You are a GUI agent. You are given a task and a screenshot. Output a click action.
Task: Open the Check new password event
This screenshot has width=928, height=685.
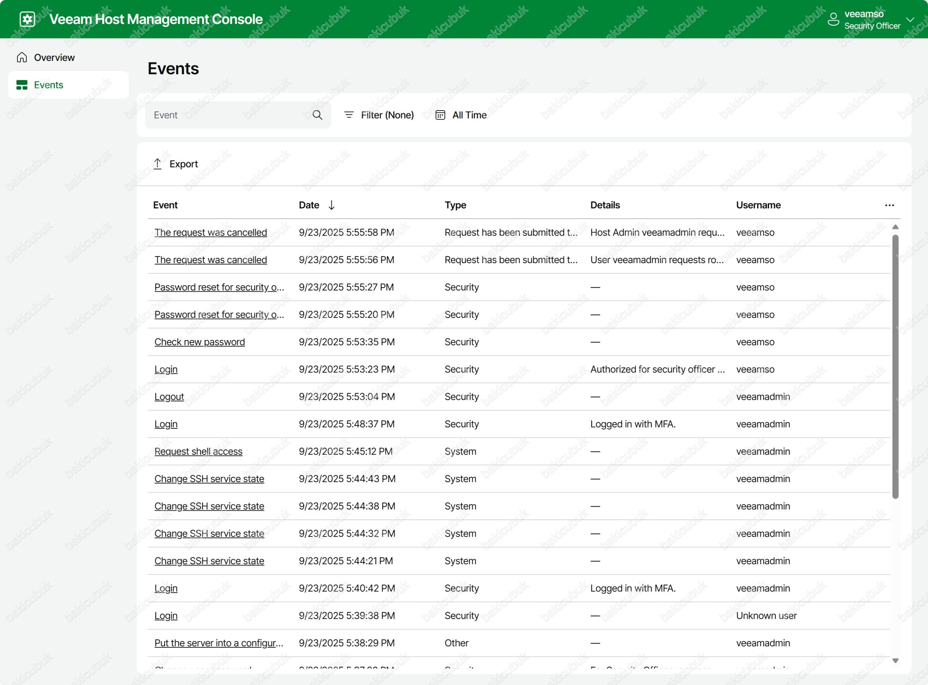tap(199, 342)
